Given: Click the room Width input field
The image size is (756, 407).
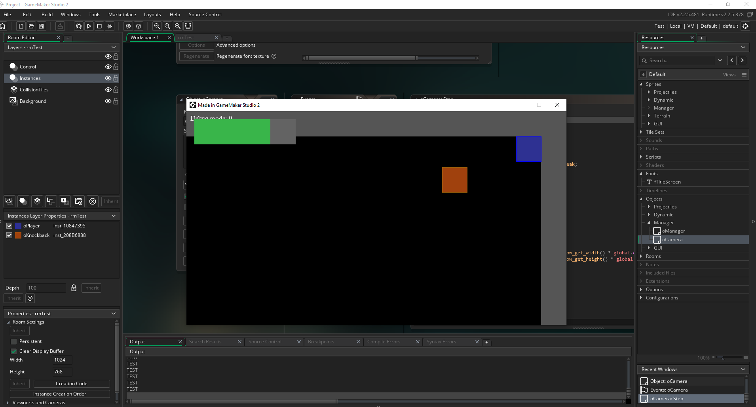Looking at the screenshot, I should click(x=62, y=360).
